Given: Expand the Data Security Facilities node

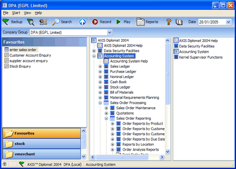Looking at the screenshot, I should [x=94, y=51].
